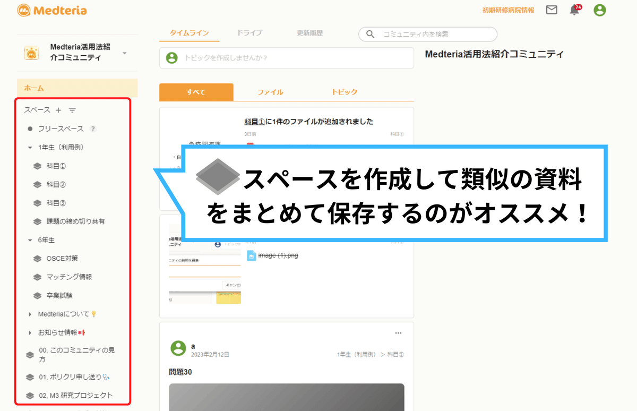Click the help icon next to フリースペース

[93, 129]
